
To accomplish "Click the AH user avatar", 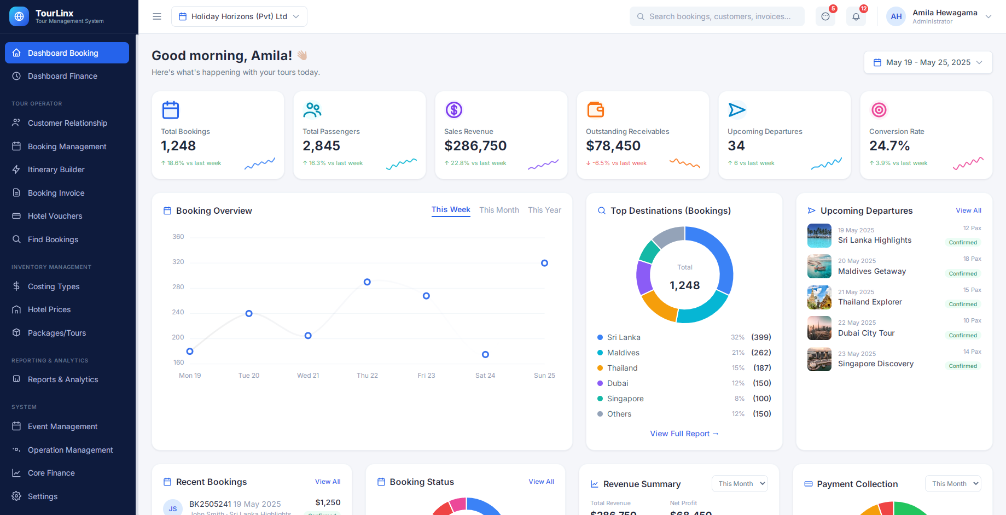I will click(896, 16).
